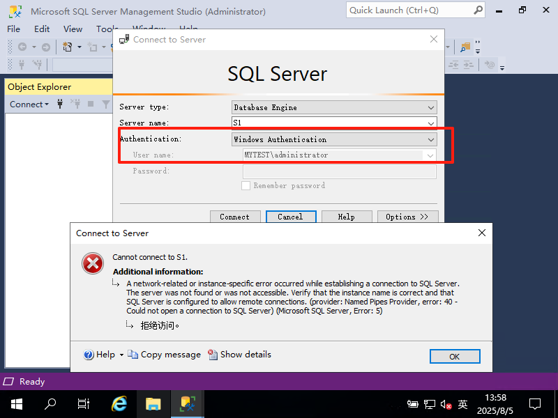The width and height of the screenshot is (558, 418).
Task: Click the red error icon in the dialog
Action: click(x=93, y=263)
